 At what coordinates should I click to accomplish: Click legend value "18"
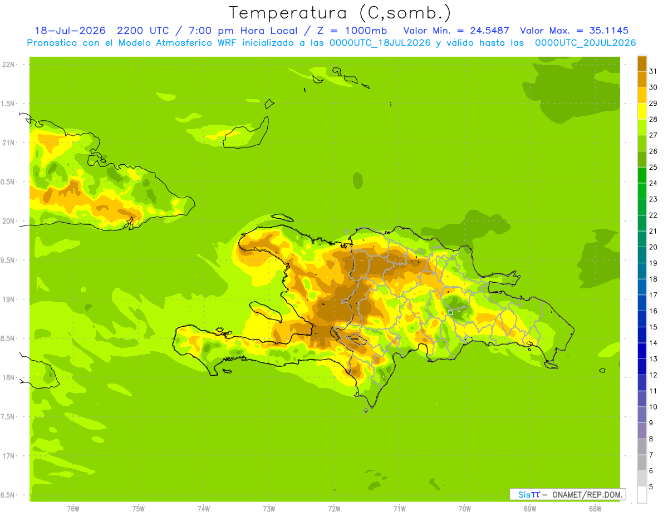(653, 279)
